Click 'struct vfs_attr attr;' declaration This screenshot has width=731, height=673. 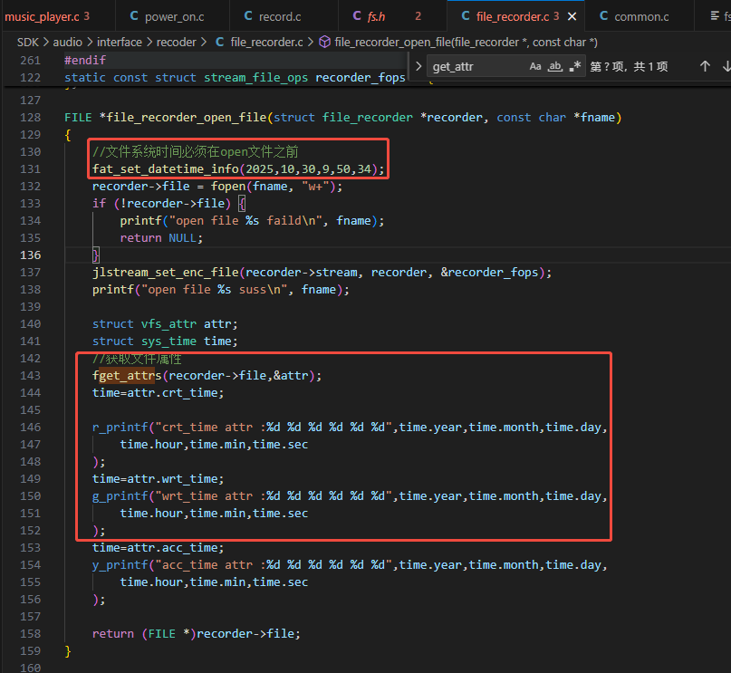click(165, 324)
